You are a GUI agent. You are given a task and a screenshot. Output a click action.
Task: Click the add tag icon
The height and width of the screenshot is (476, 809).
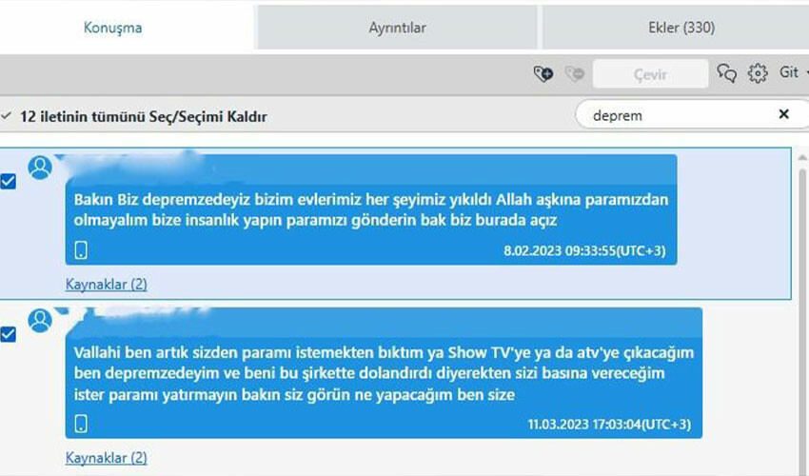[x=543, y=73]
